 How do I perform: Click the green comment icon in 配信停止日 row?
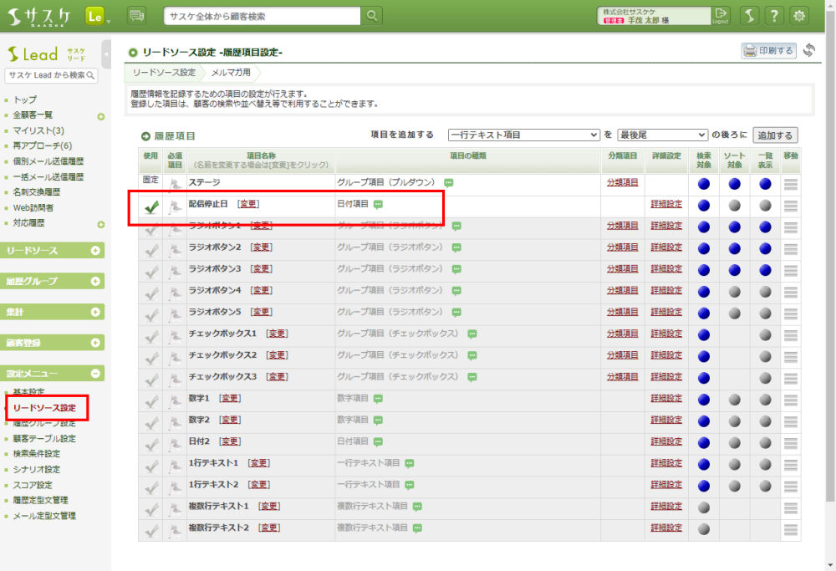click(x=378, y=204)
